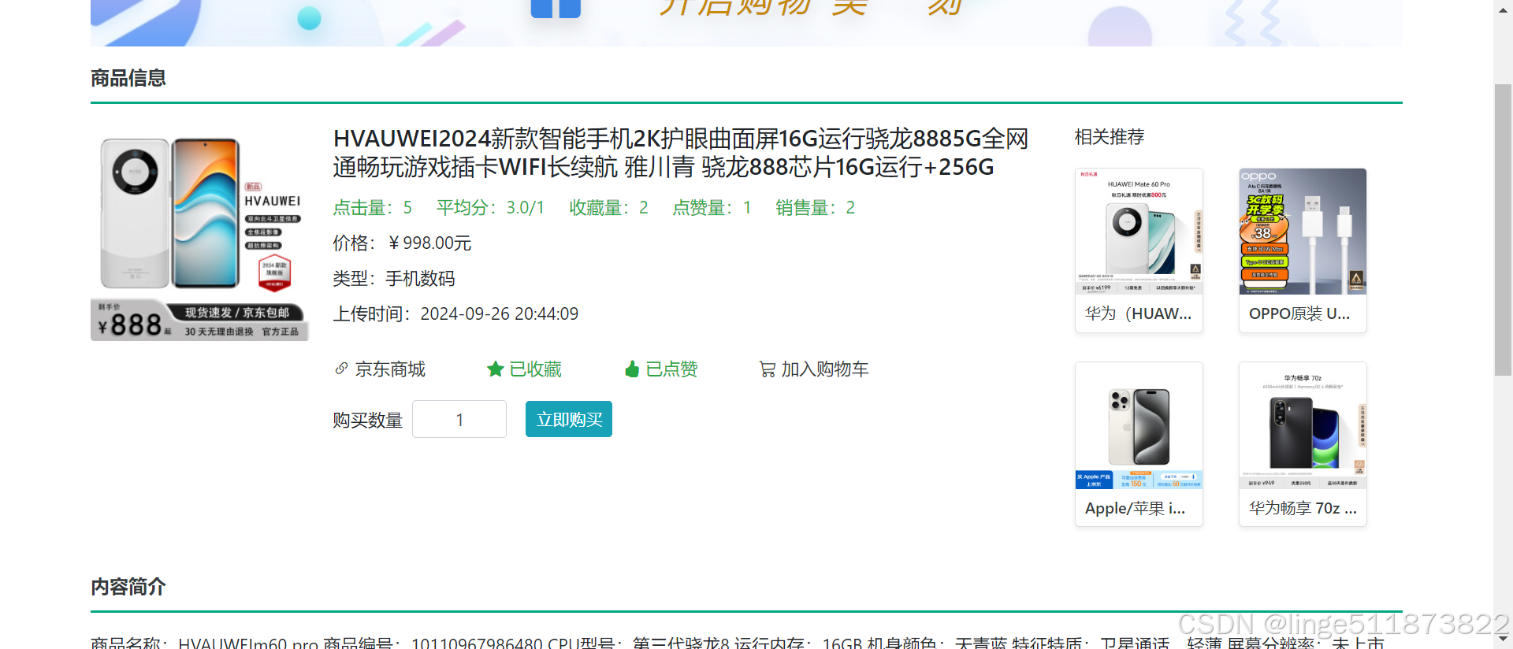The height and width of the screenshot is (649, 1513).
Task: Click the Apple/苹果 i... recommendation title
Action: (1136, 508)
